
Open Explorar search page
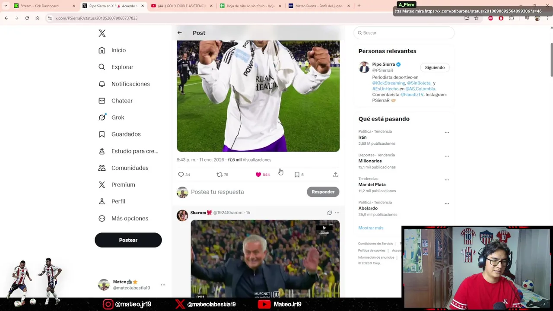[x=116, y=67]
